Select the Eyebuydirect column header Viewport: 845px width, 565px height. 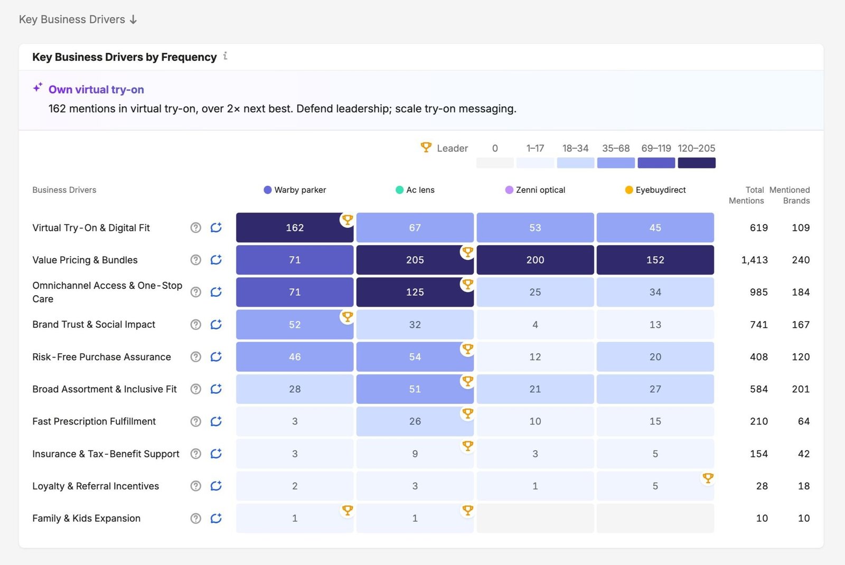tap(655, 190)
